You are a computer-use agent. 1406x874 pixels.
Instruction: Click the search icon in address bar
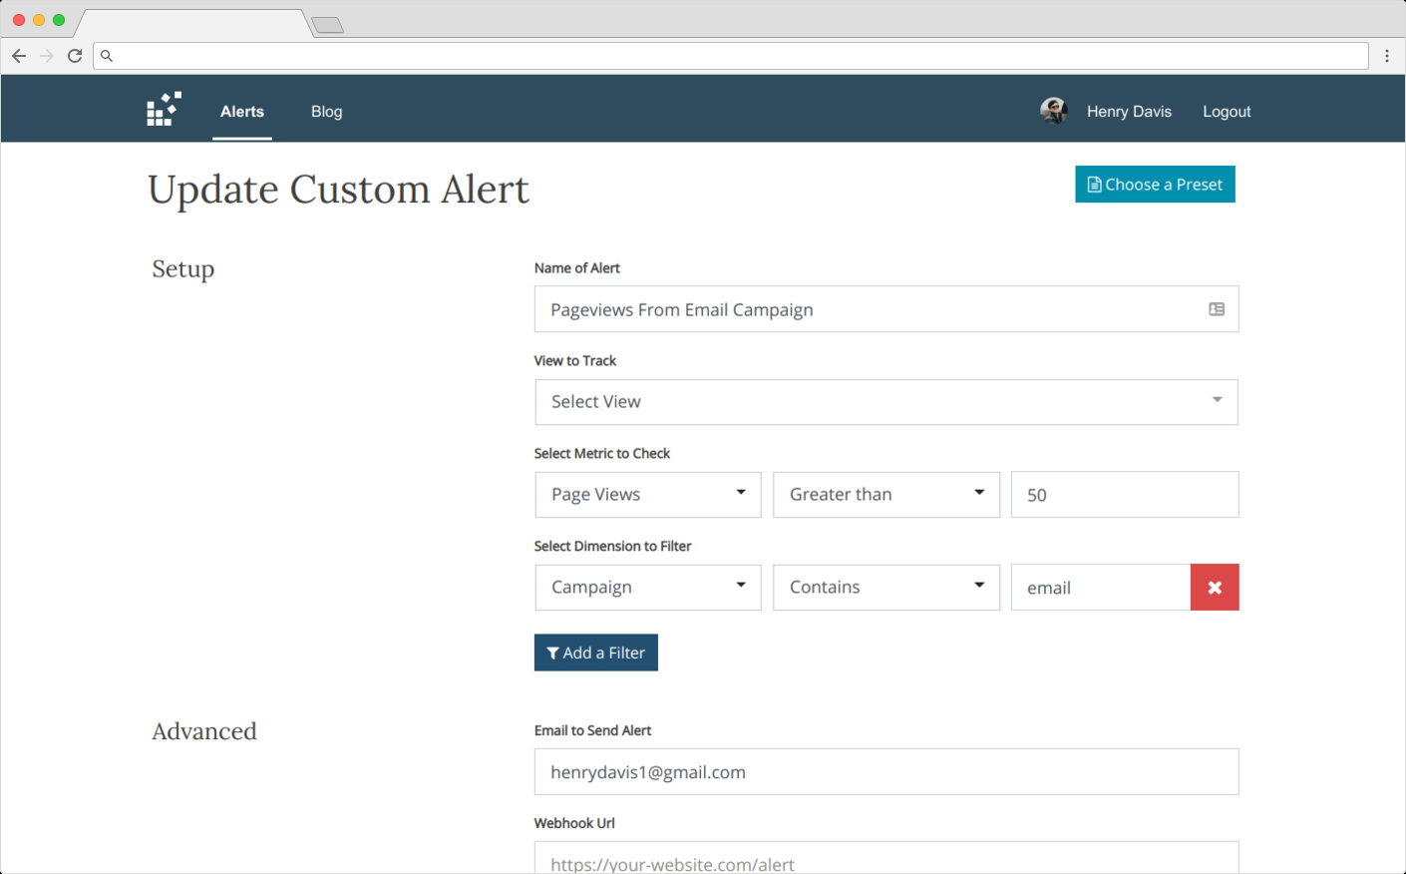pyautogui.click(x=107, y=56)
